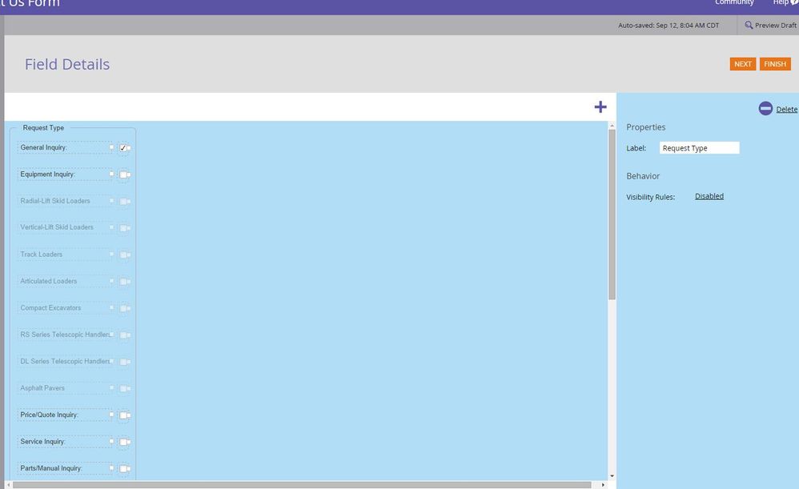Click the left arrow on the horizontal scrollbar
This screenshot has width=799, height=489.
pos(8,485)
